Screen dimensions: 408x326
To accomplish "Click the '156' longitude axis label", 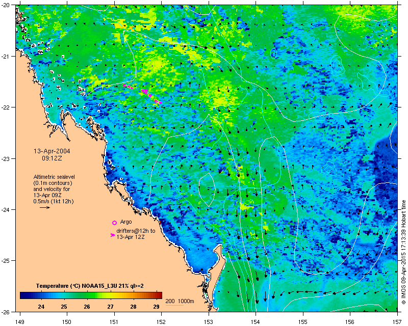I will tap(350, 322).
